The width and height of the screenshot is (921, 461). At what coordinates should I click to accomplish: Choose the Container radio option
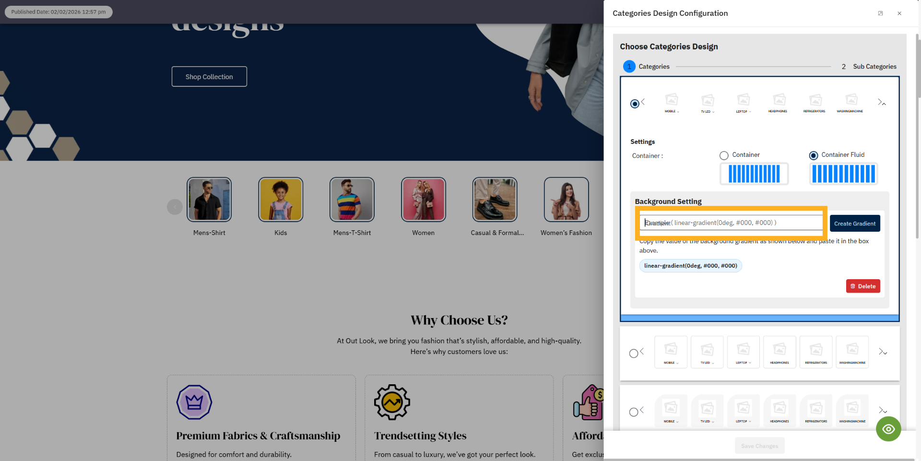pyautogui.click(x=724, y=155)
